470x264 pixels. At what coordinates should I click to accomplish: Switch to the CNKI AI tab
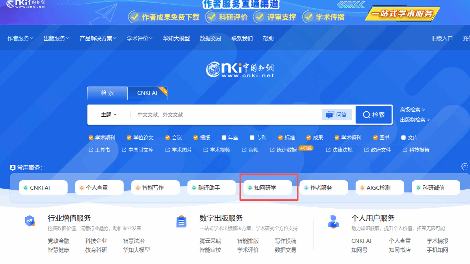coord(147,93)
